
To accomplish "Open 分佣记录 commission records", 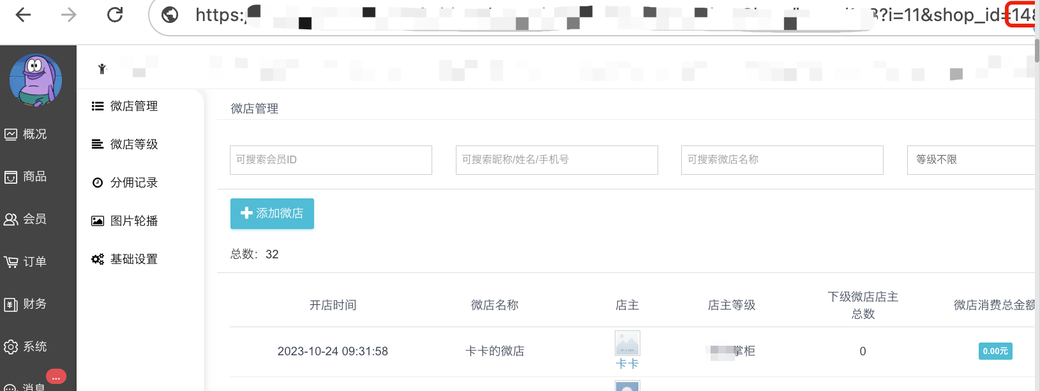I will [x=133, y=182].
